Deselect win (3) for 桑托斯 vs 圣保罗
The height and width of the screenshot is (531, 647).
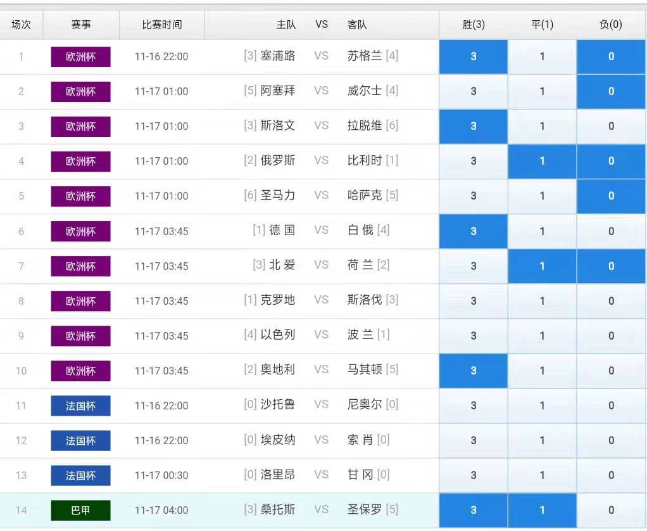pos(474,510)
